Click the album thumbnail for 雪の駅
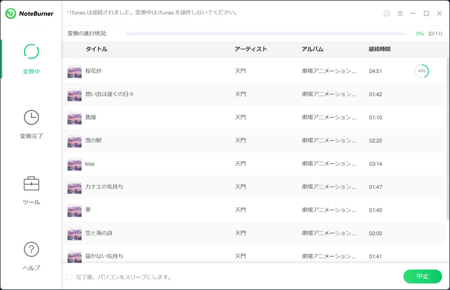450x290 pixels. click(75, 141)
